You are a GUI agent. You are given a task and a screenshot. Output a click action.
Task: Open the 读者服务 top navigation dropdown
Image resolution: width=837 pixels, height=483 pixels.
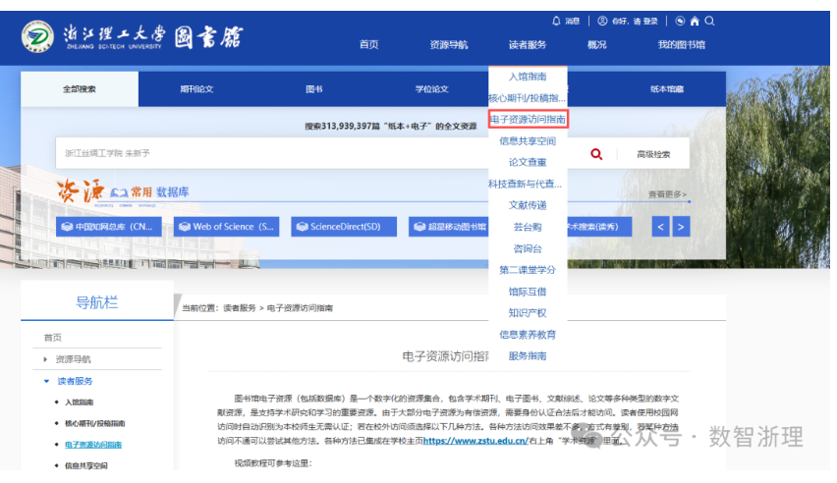coord(528,45)
